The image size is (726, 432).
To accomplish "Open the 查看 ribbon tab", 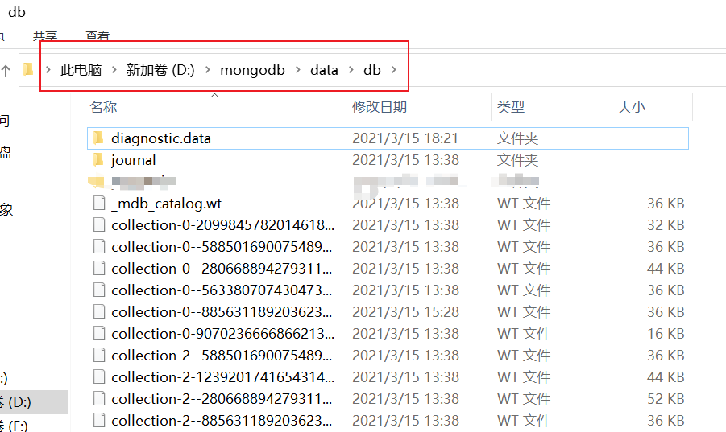I will tap(97, 35).
